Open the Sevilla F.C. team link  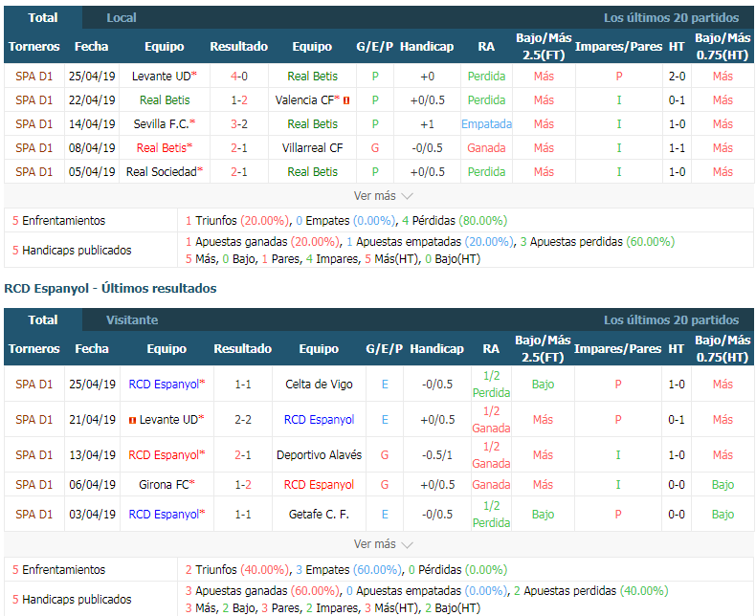pyautogui.click(x=164, y=124)
